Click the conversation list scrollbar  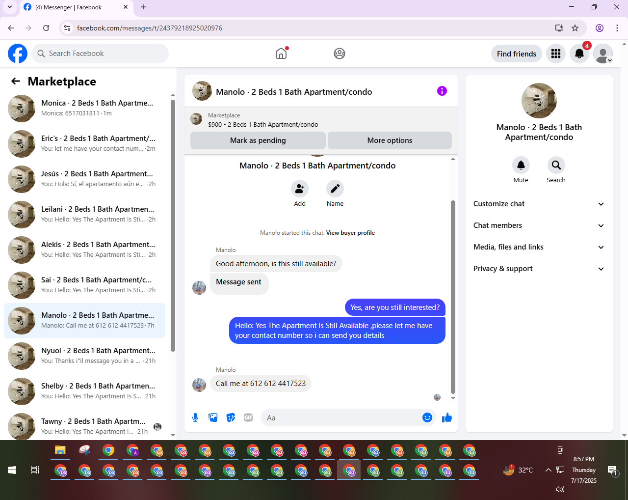click(x=173, y=226)
